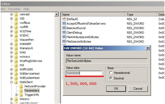Click the W3SVC folder icon
165x104 pixels.
pyautogui.click(x=16, y=35)
